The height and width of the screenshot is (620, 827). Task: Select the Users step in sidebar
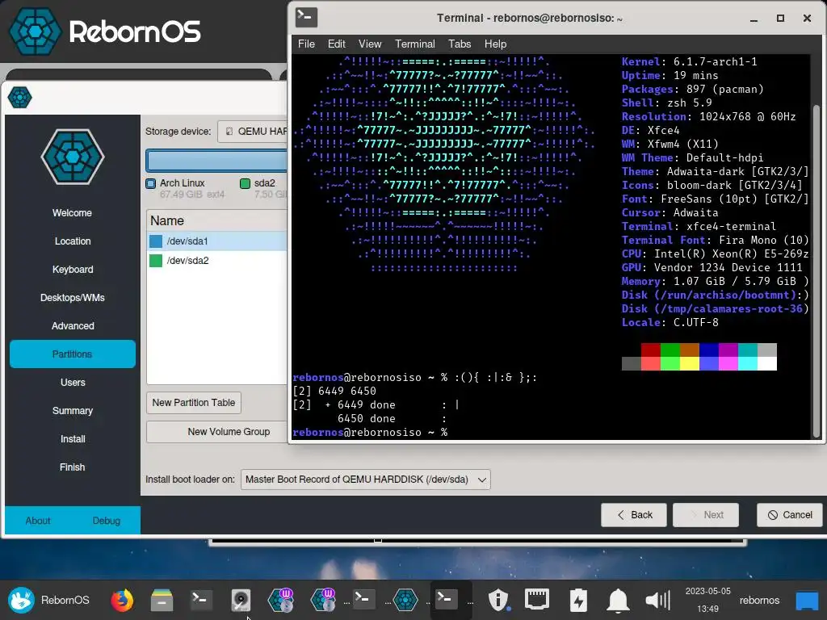coord(72,382)
